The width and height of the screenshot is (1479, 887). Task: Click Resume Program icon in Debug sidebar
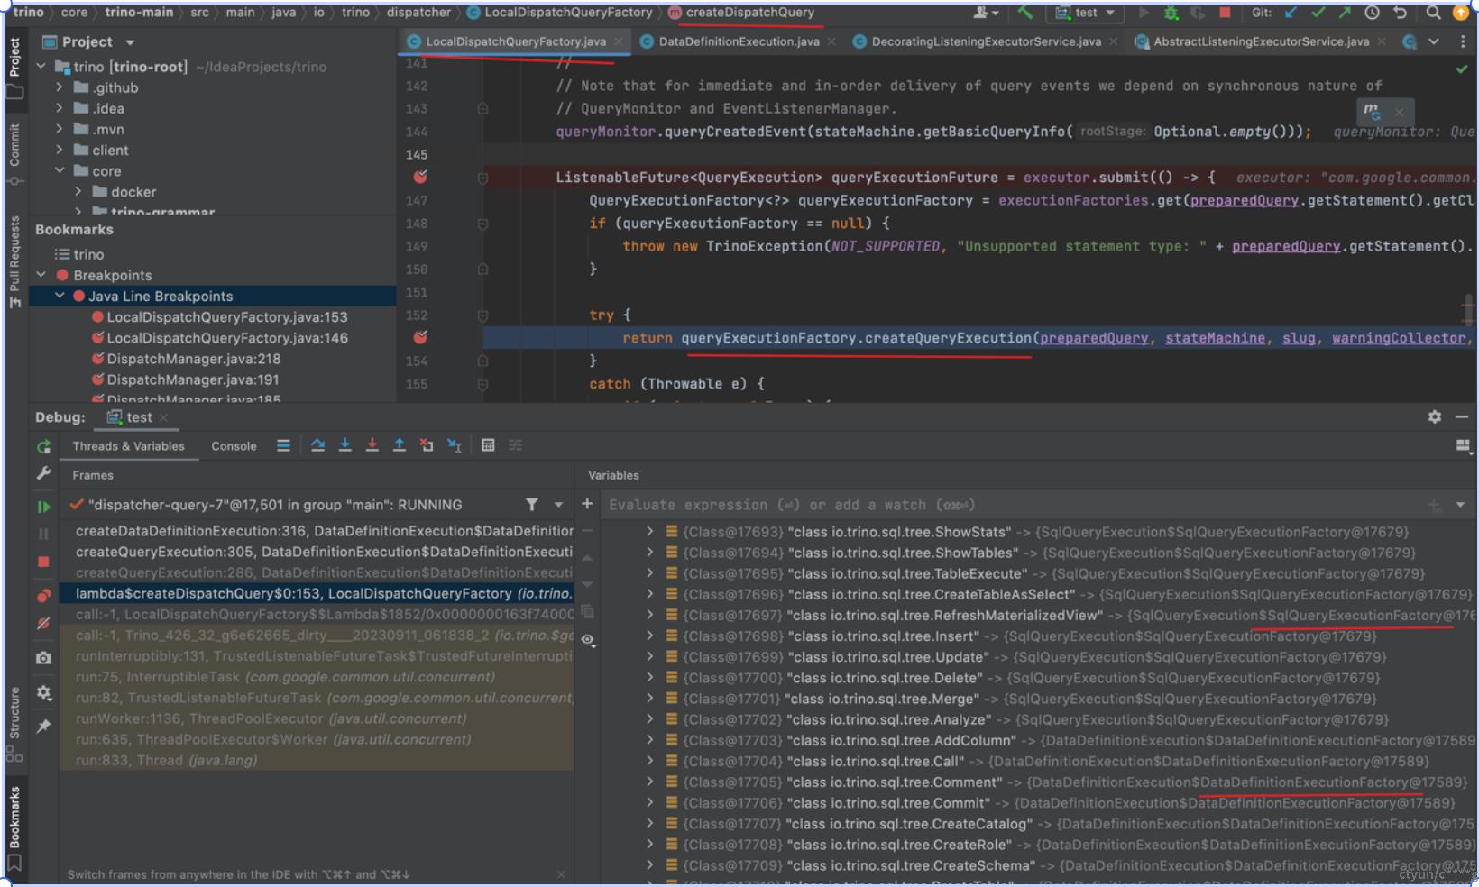tap(43, 507)
